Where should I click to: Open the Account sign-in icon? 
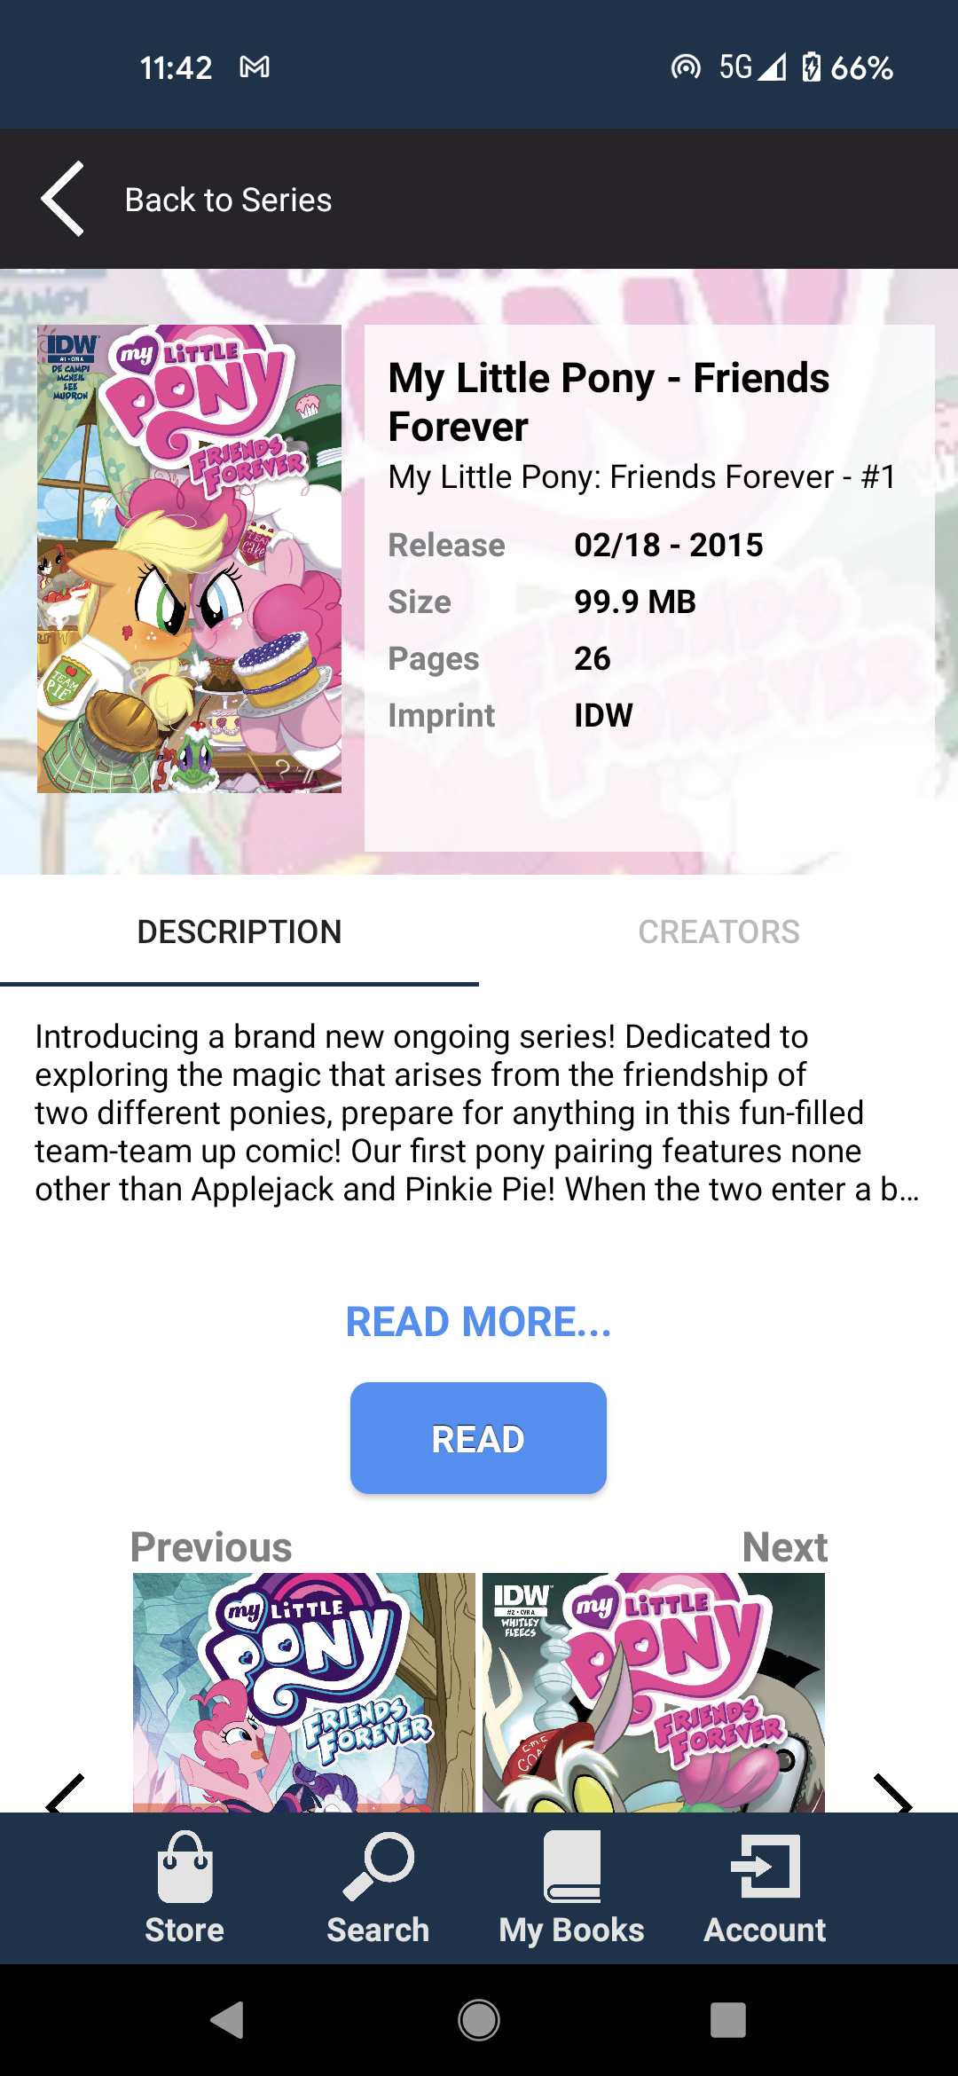click(765, 1867)
